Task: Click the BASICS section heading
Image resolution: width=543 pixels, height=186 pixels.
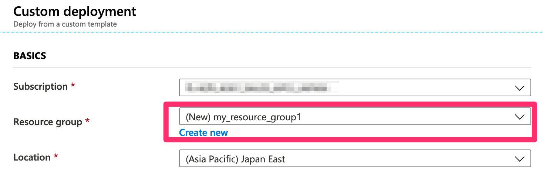Action: pyautogui.click(x=30, y=56)
